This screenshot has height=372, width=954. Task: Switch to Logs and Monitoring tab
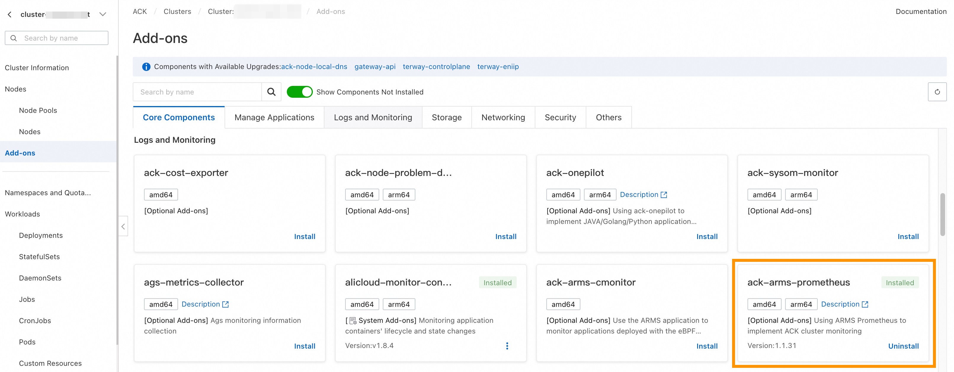point(373,117)
